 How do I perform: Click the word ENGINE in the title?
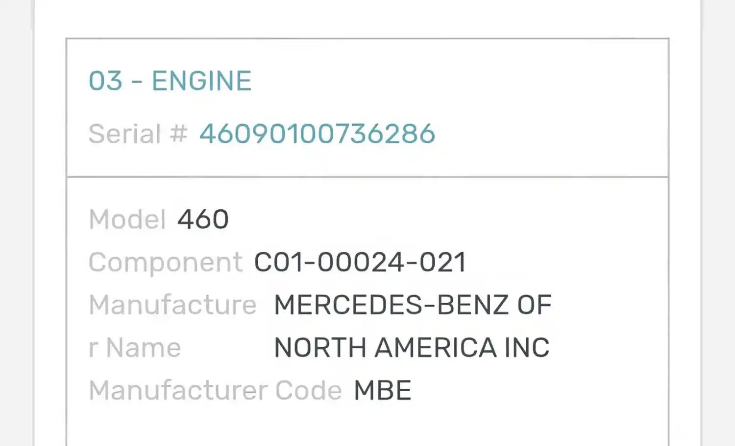point(201,81)
